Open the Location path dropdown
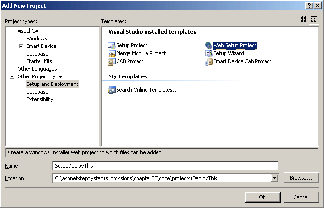The height and width of the screenshot is (208, 324). point(274,178)
